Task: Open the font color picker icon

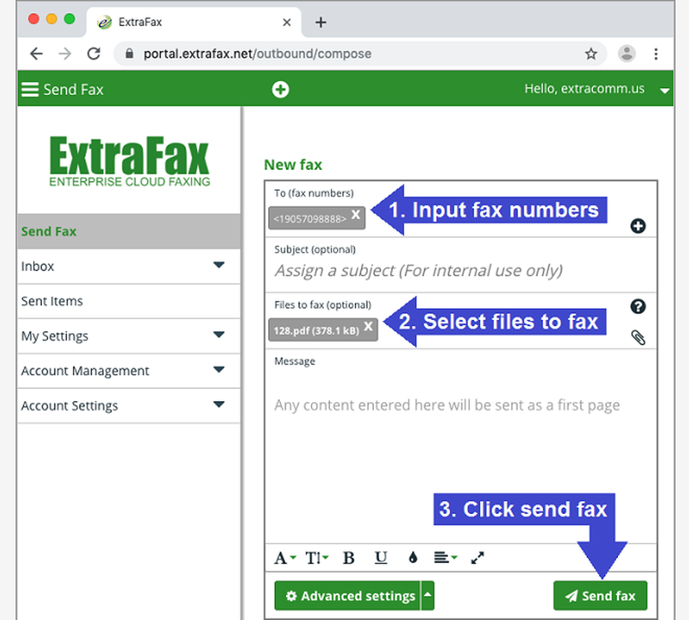Action: coord(281,558)
